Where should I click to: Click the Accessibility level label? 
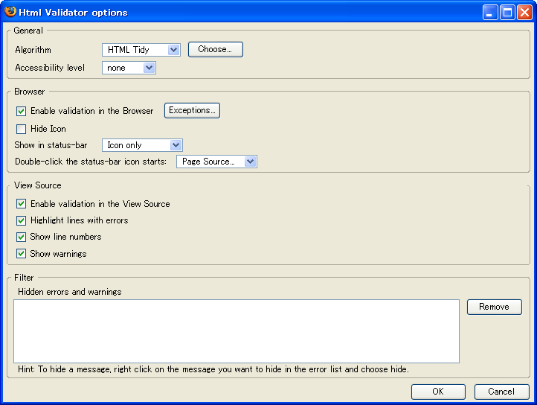tap(50, 68)
